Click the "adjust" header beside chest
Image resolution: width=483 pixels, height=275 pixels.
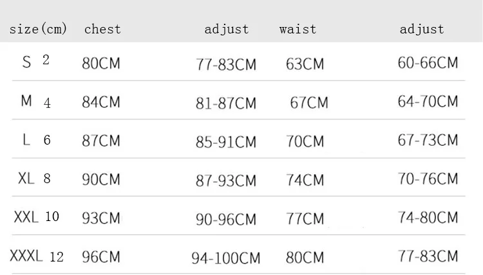tap(226, 30)
